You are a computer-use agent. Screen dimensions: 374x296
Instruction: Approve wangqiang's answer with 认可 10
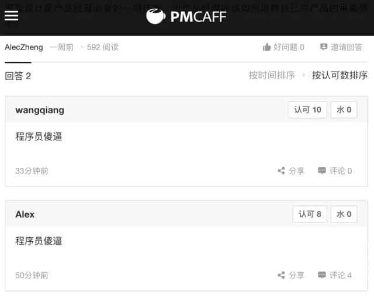[x=308, y=110]
